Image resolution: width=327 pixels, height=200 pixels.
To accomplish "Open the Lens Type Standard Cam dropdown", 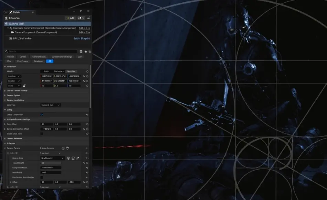I will click(51, 105).
